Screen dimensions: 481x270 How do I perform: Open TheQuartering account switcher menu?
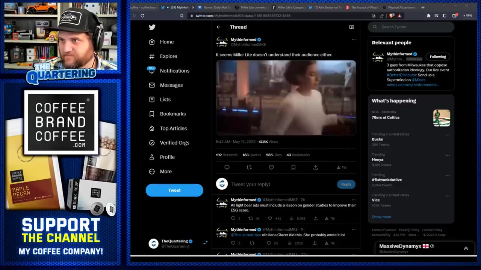pyautogui.click(x=177, y=243)
